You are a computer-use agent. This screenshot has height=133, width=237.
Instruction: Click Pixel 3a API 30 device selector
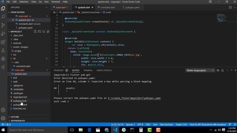click(x=208, y=125)
